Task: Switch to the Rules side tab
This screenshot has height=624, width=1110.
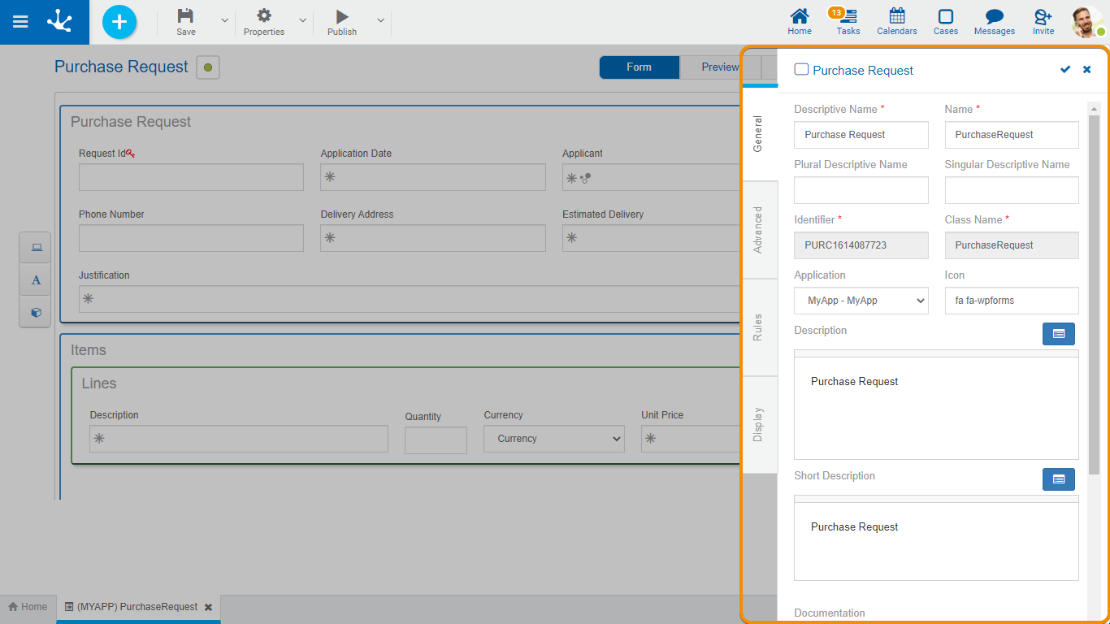Action: (x=758, y=327)
